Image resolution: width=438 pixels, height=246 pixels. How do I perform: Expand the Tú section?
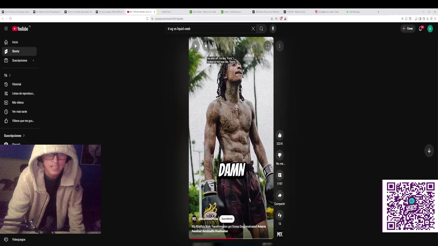click(x=7, y=75)
